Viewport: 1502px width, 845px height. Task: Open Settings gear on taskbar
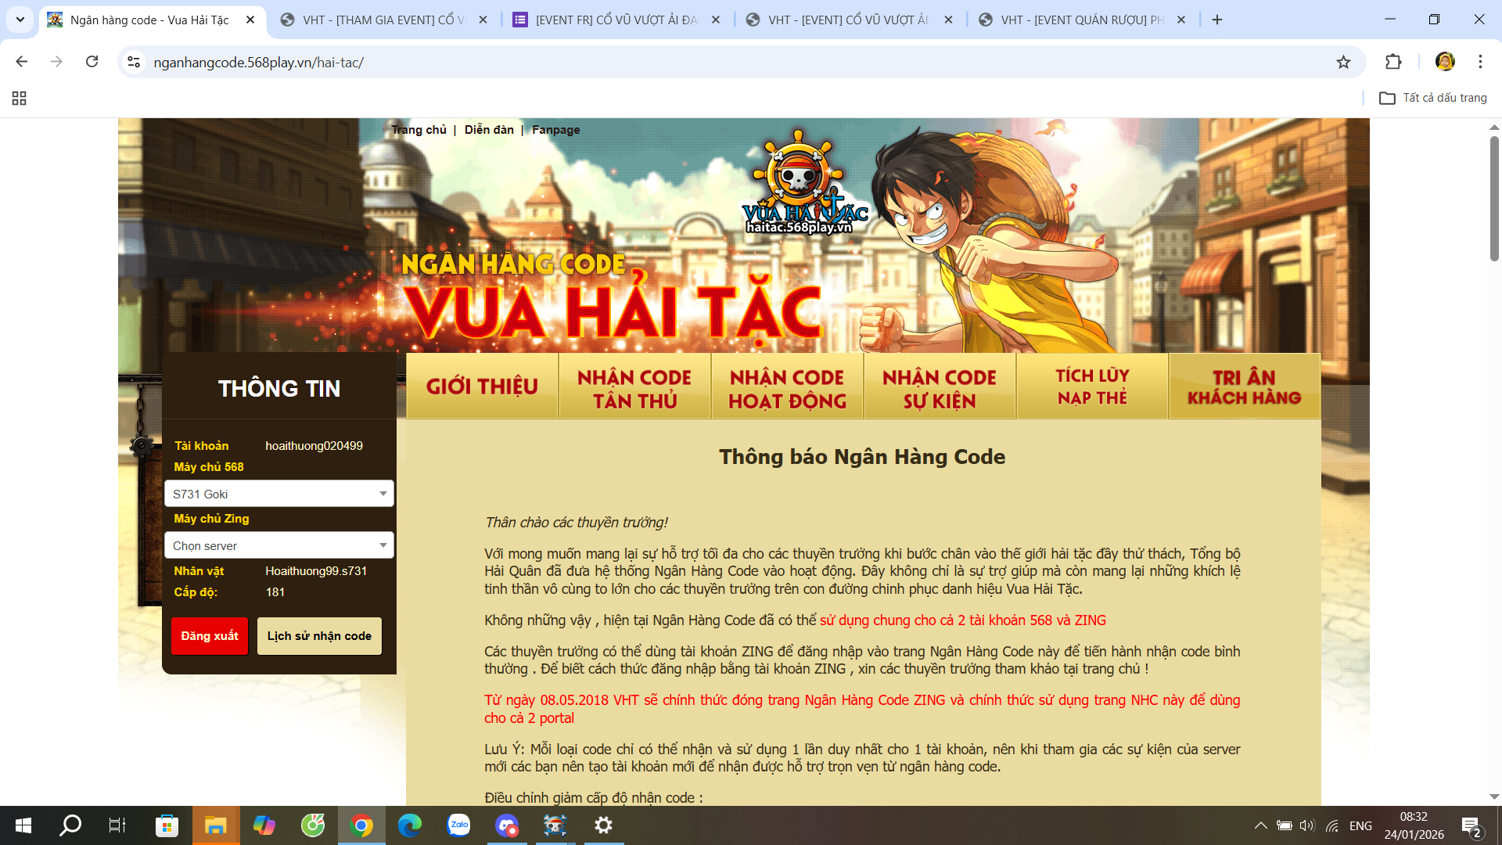tap(604, 825)
